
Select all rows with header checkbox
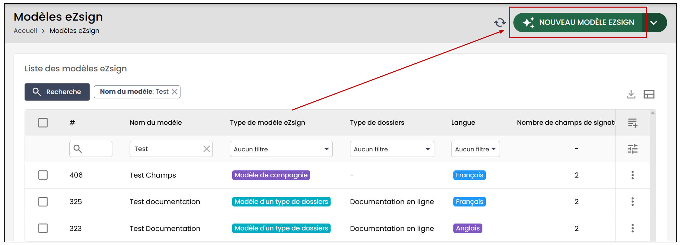(x=43, y=123)
